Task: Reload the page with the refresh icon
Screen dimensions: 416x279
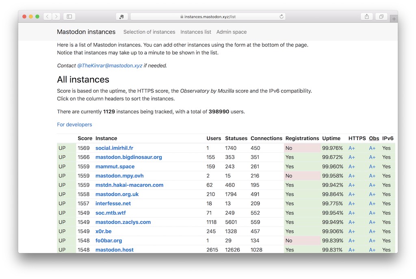Action: click(281, 17)
